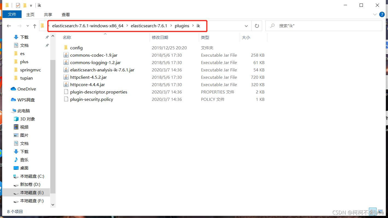Select plugin-descriptor.properties file icon
Viewport: 388px width, 218px height.
pos(66,92)
